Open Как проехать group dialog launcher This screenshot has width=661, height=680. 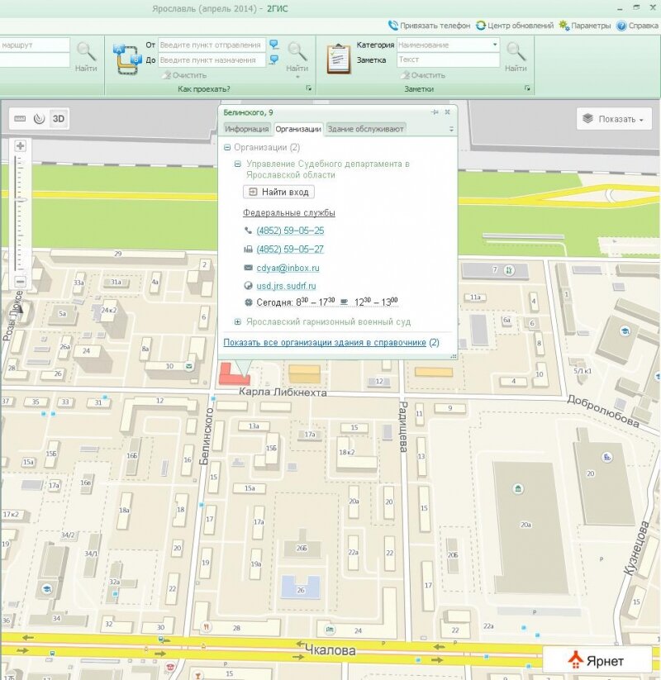pos(309,88)
